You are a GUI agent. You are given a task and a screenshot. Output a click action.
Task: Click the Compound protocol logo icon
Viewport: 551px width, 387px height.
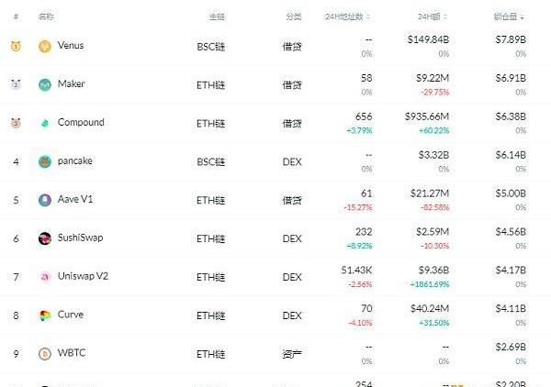click(45, 123)
